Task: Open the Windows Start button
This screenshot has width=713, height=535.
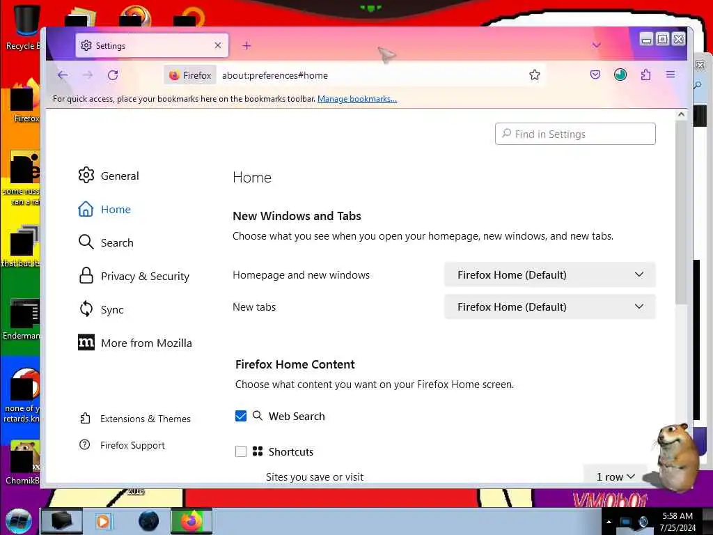Action: tap(19, 521)
